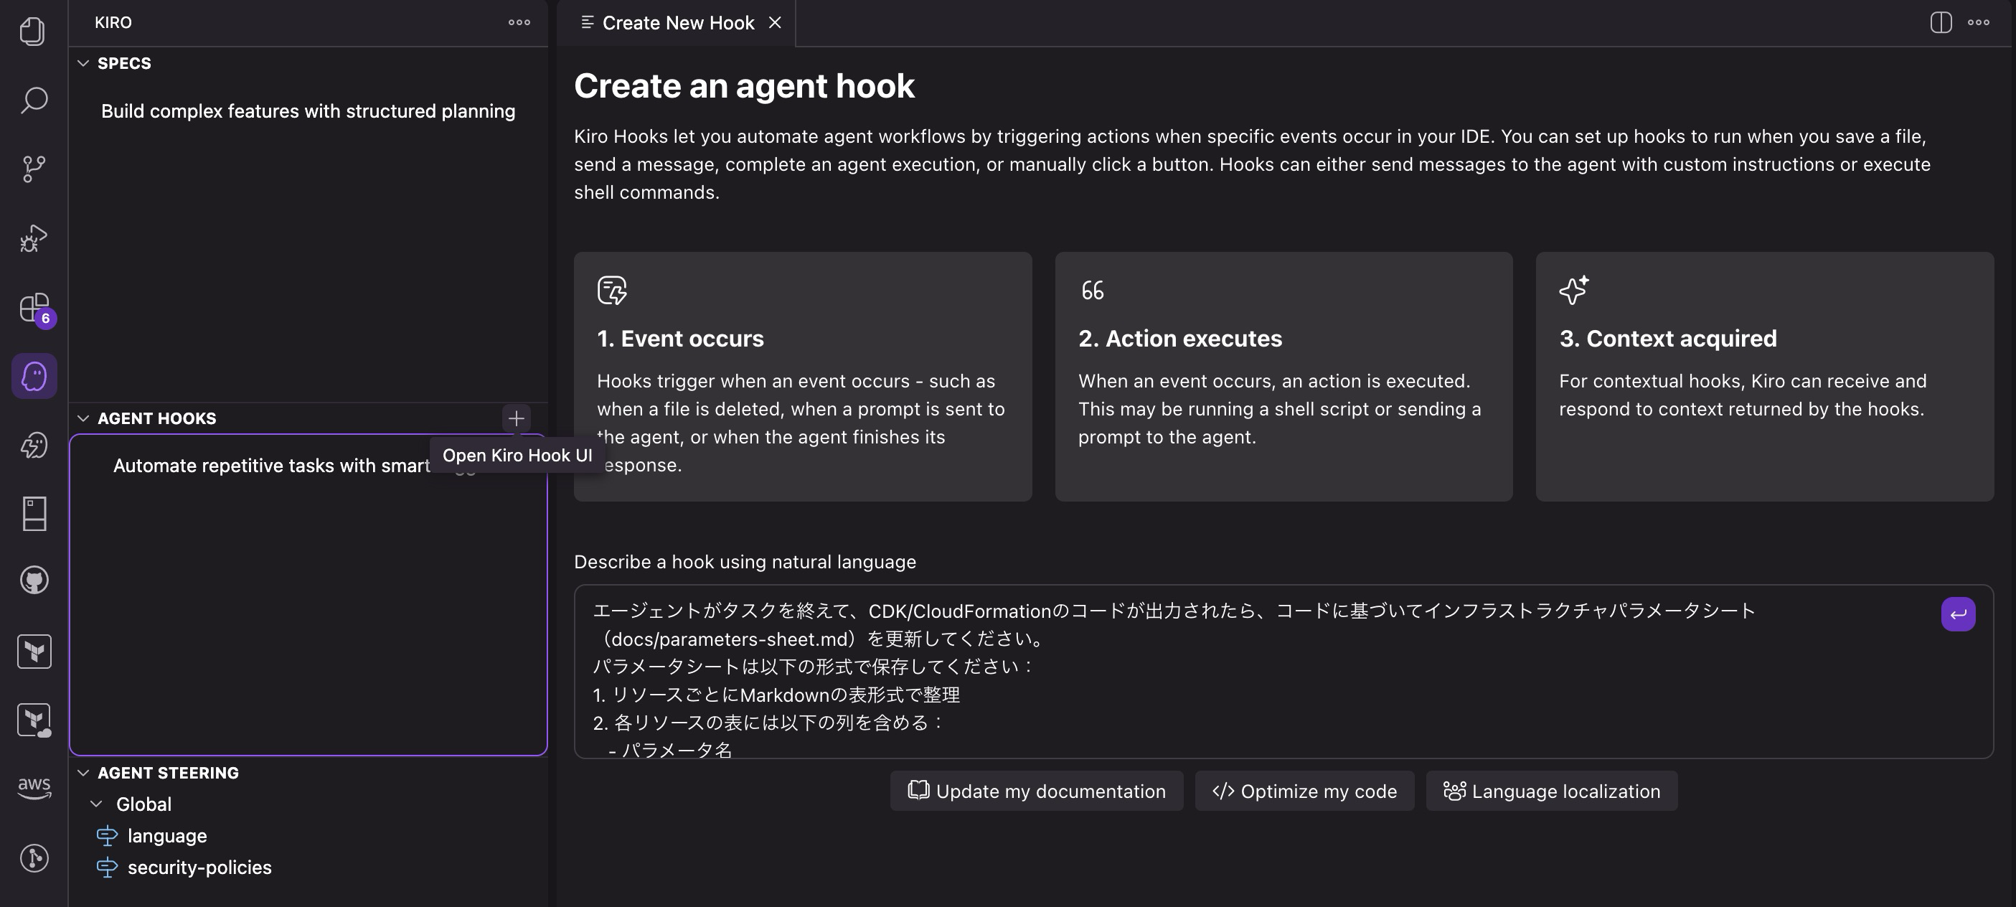The height and width of the screenshot is (907, 2016).
Task: Click the Language localization button
Action: point(1551,791)
